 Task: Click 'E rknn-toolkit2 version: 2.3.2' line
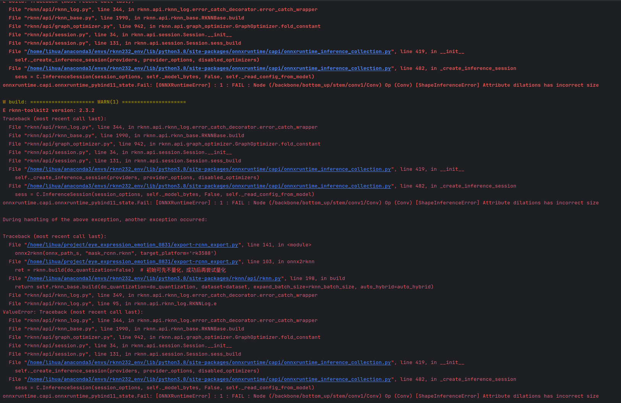49,110
